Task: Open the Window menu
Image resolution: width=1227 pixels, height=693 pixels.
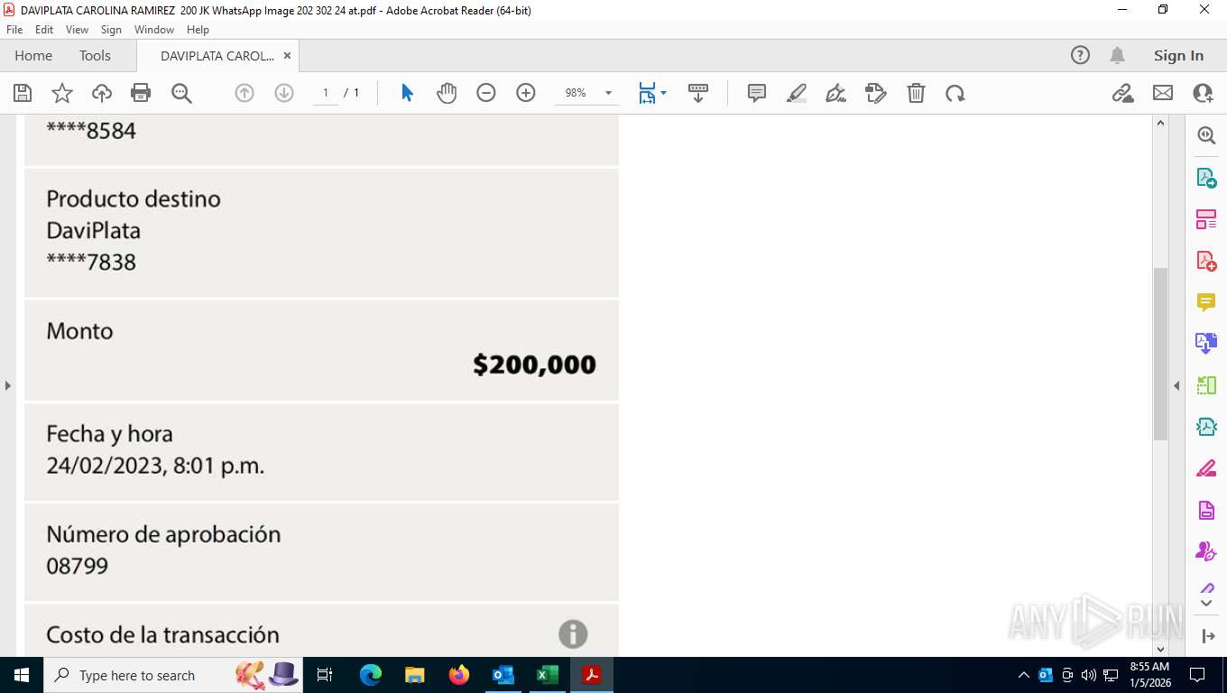Action: tap(154, 30)
